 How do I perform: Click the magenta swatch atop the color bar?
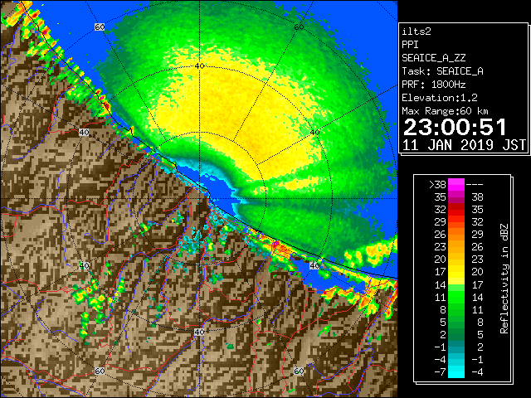tap(456, 185)
